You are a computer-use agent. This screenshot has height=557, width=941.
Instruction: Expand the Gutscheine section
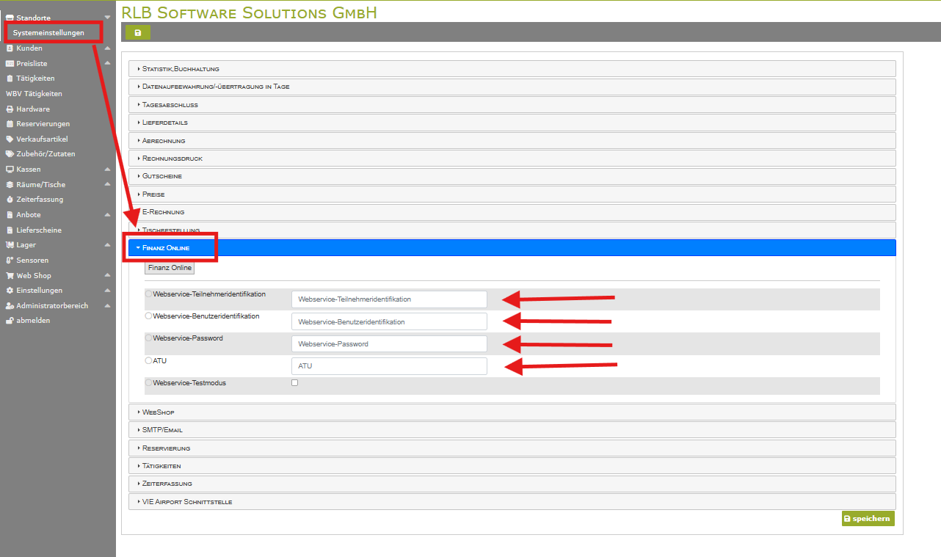512,176
